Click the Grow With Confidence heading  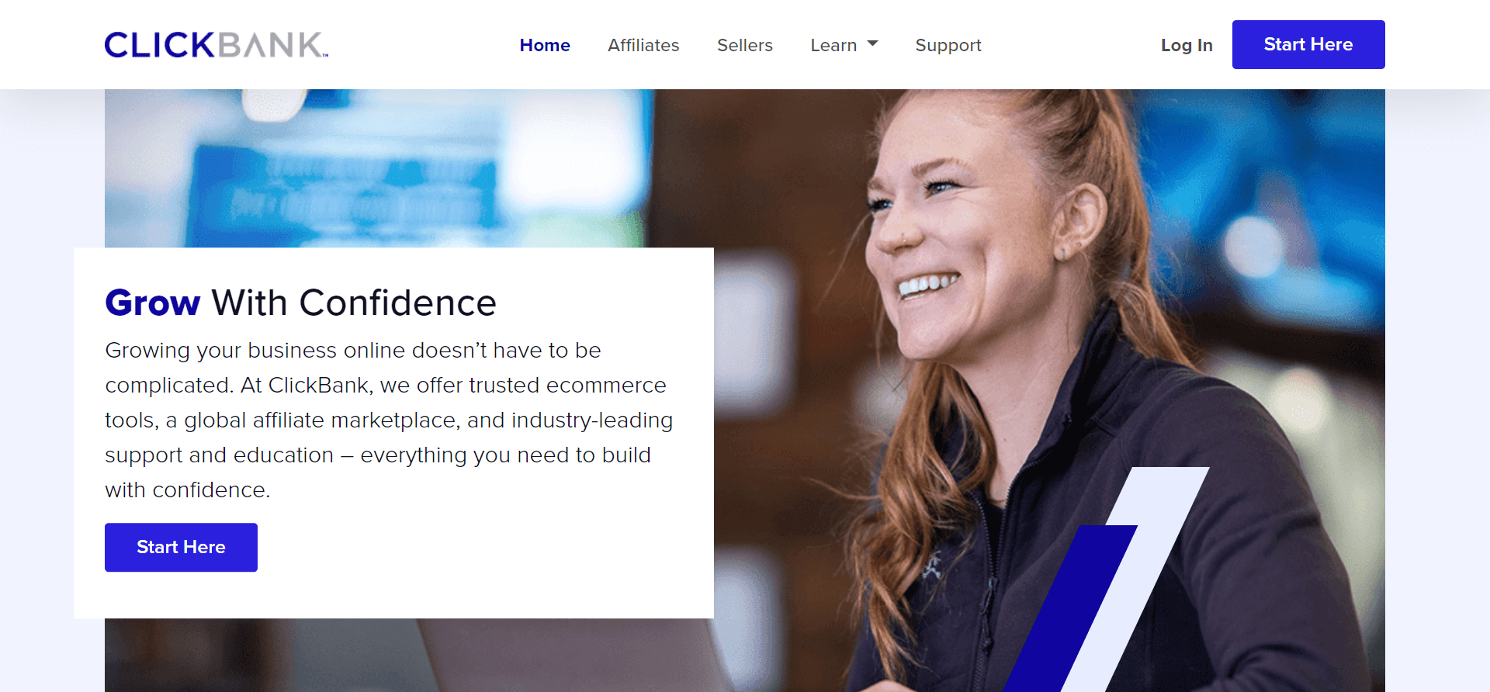pyautogui.click(x=300, y=303)
